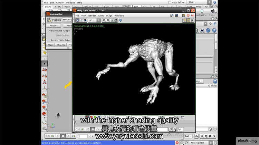The height and width of the screenshot is (145, 259).
Task: Click play reverse in main playbar
Action: (58, 136)
